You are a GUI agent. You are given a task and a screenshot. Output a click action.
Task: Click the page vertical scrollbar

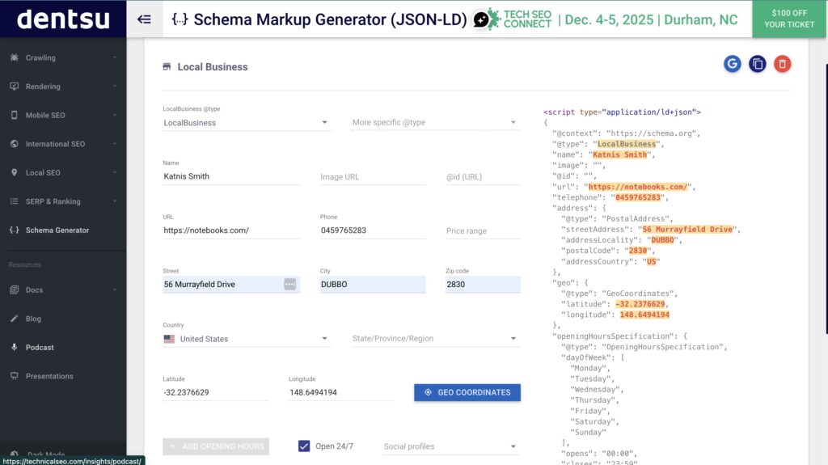826,199
